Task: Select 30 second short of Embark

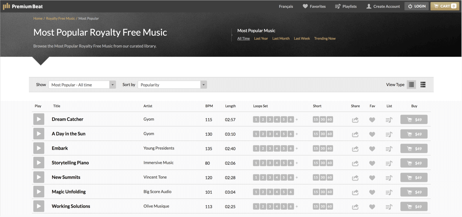Action: tap(323, 148)
